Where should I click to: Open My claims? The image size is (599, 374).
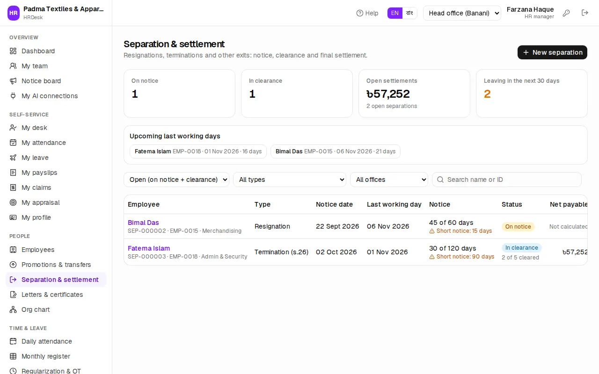56,187
